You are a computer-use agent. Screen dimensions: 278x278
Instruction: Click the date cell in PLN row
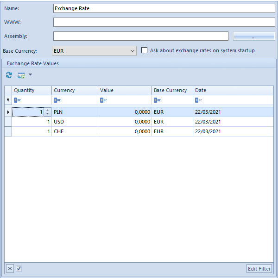(x=233, y=112)
